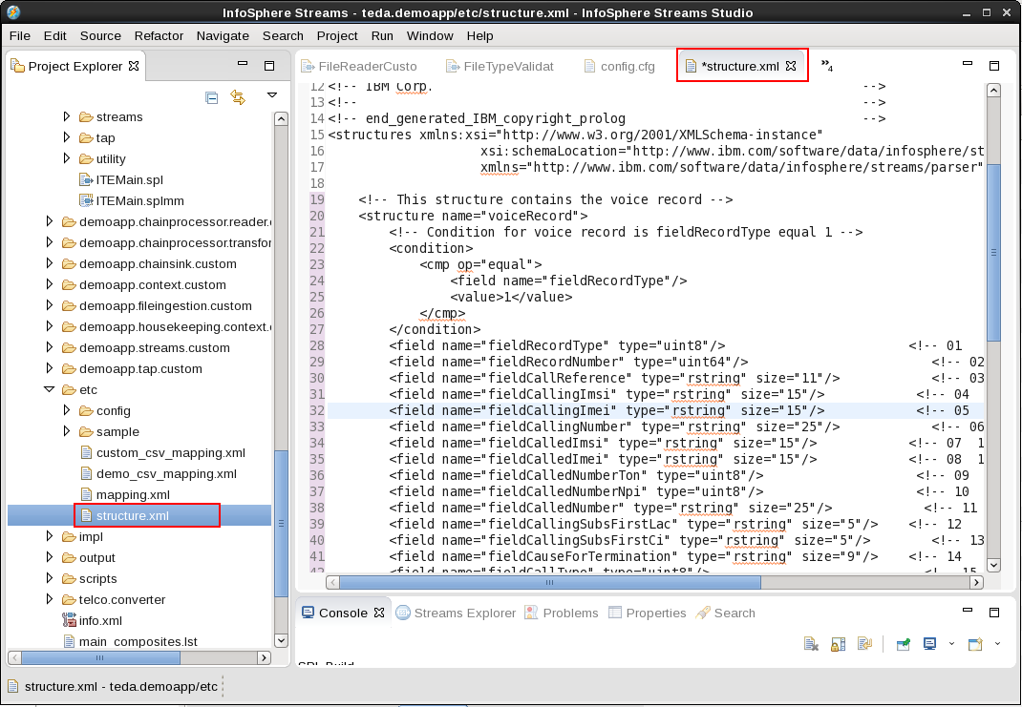The image size is (1022, 707).
Task: Expand the sample folder
Action: (67, 431)
